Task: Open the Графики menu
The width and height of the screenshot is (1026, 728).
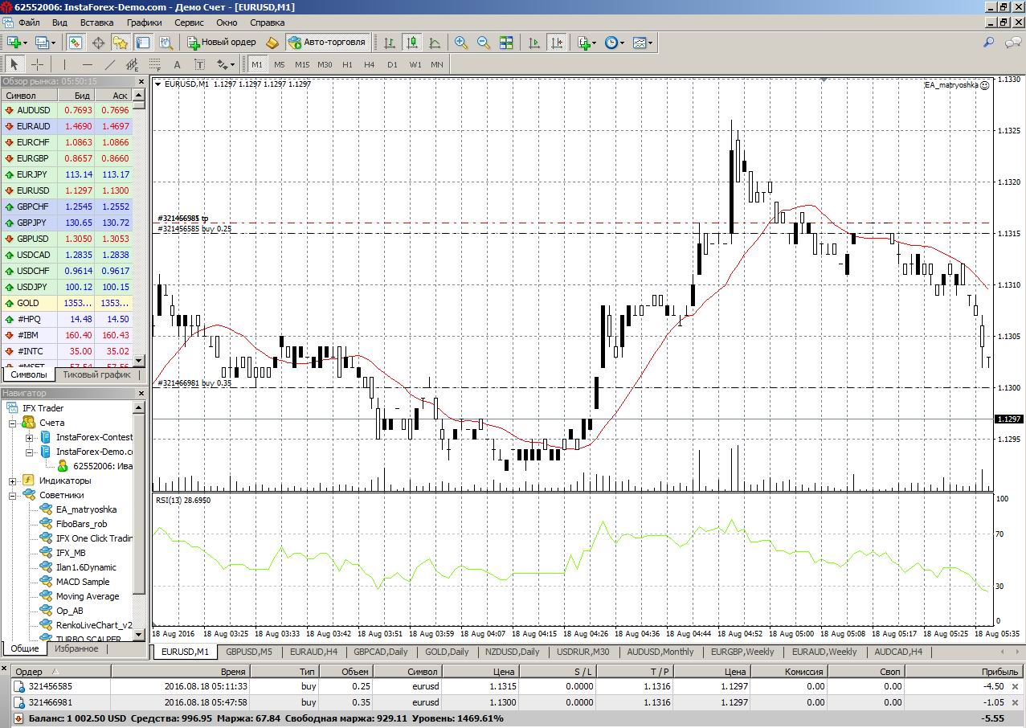Action: (x=144, y=22)
